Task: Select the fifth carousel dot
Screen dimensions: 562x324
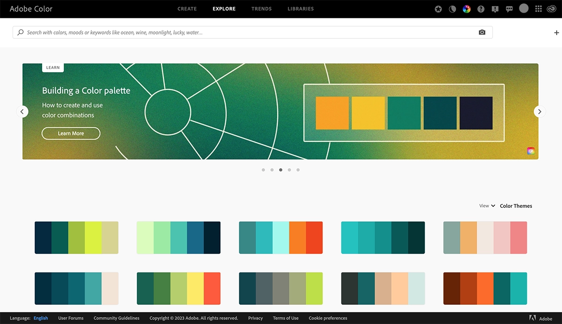Action: [298, 170]
